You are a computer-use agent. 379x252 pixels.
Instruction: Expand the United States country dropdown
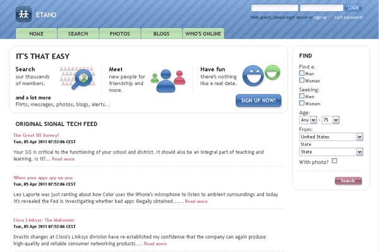pos(331,136)
